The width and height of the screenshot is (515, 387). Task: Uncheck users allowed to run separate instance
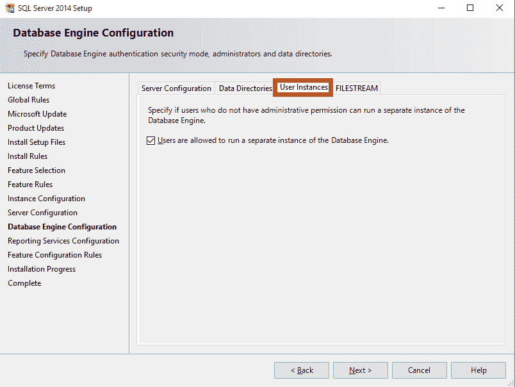click(150, 140)
